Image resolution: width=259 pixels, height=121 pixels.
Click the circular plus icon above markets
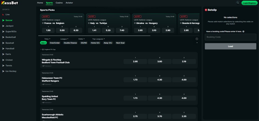(197, 39)
